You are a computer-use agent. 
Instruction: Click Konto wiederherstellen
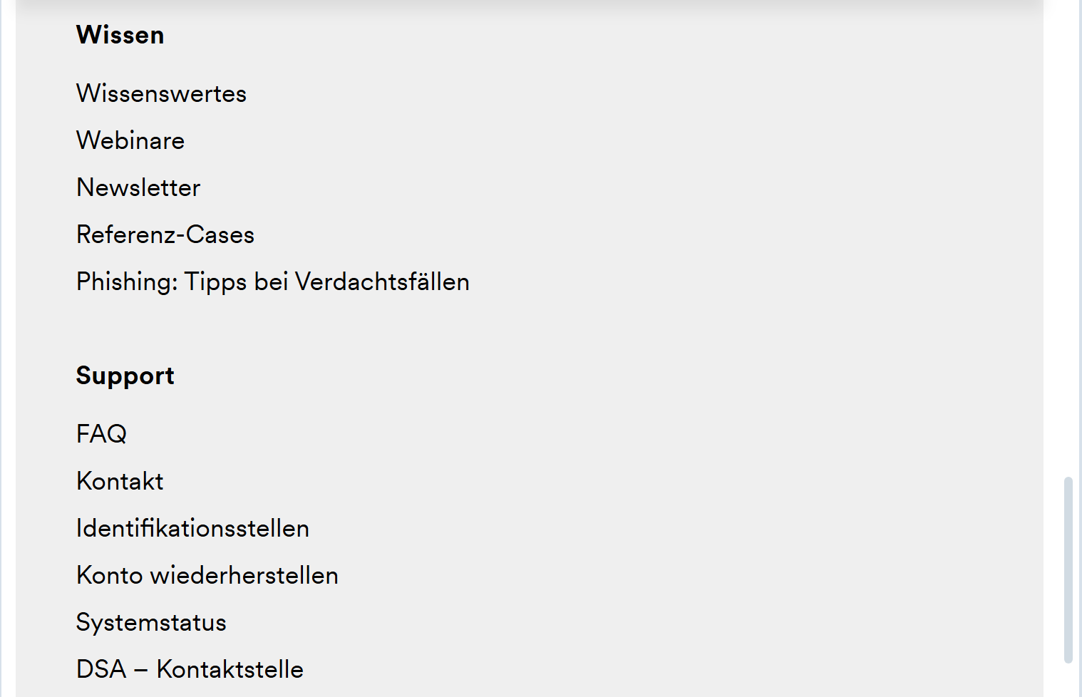point(207,575)
